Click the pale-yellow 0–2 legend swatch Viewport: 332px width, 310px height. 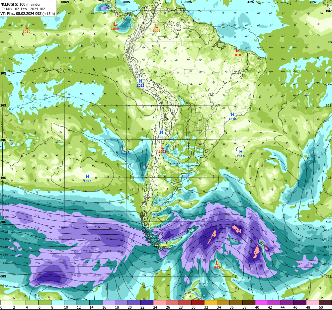coord(7,303)
